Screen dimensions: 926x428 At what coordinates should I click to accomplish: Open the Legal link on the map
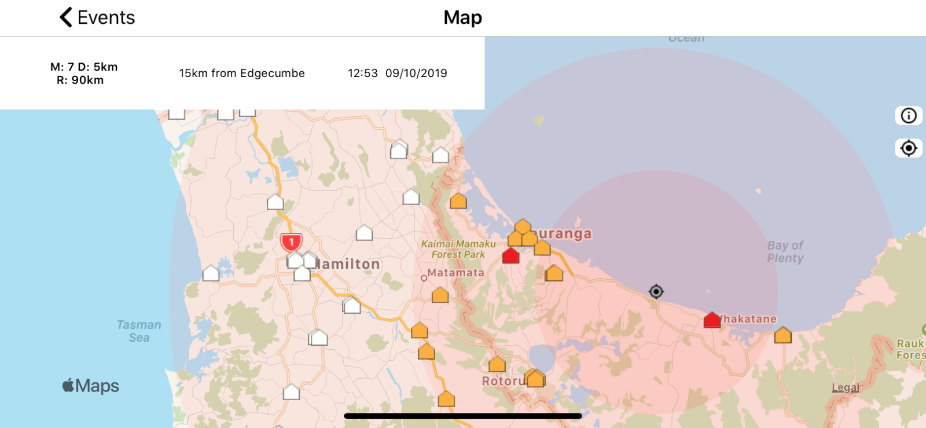pos(845,388)
